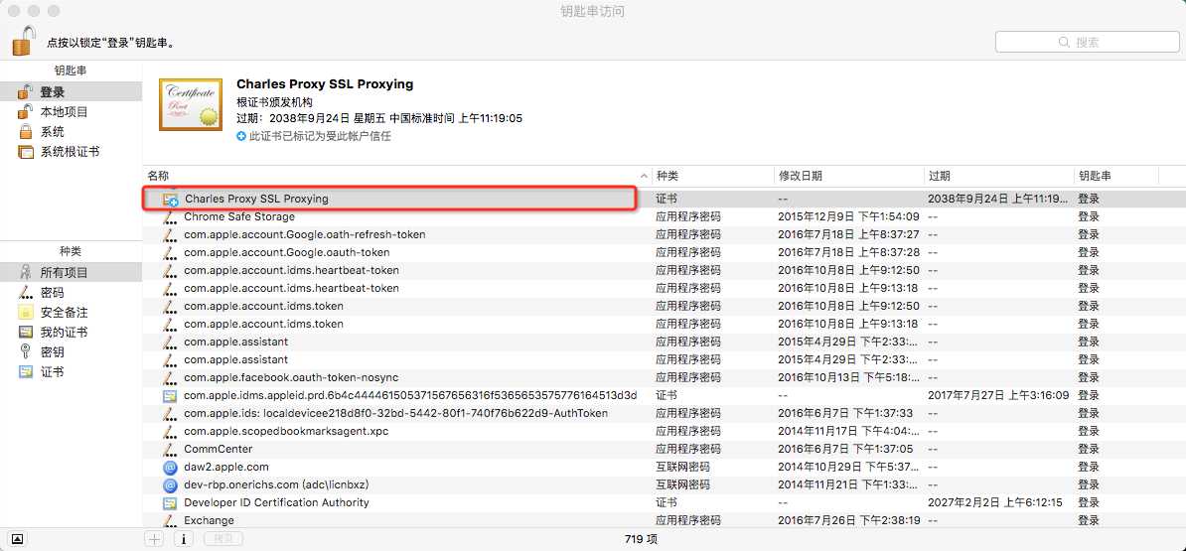The height and width of the screenshot is (551, 1186).
Task: Select com.apple.facebook.oauth-token-nosync row name
Action: pyautogui.click(x=291, y=377)
